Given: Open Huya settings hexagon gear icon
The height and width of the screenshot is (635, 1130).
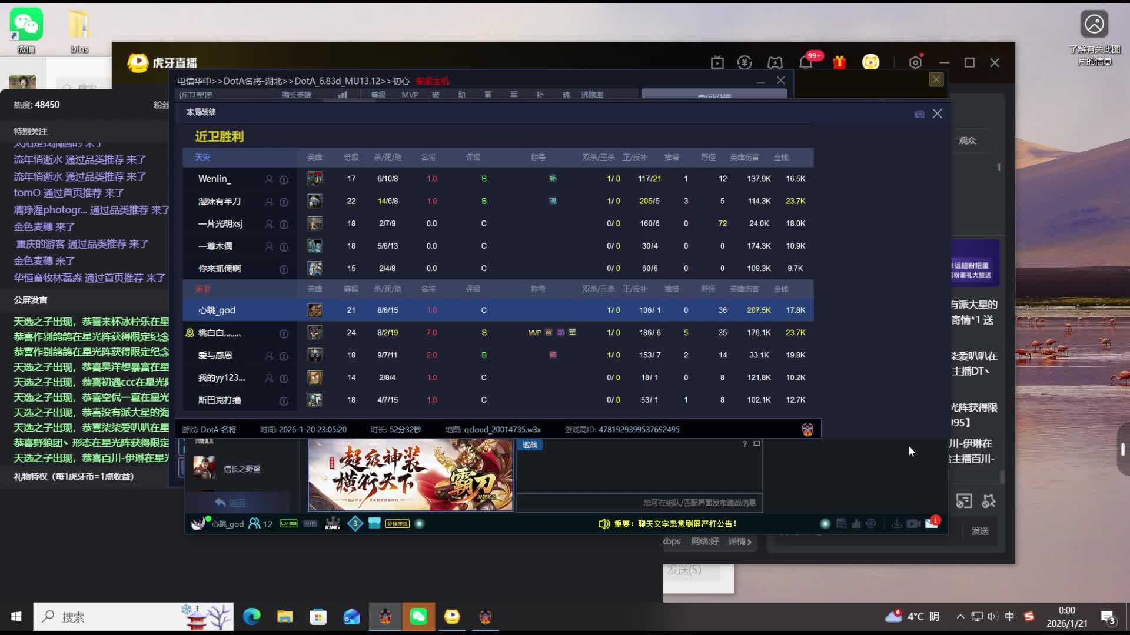Looking at the screenshot, I should (915, 62).
